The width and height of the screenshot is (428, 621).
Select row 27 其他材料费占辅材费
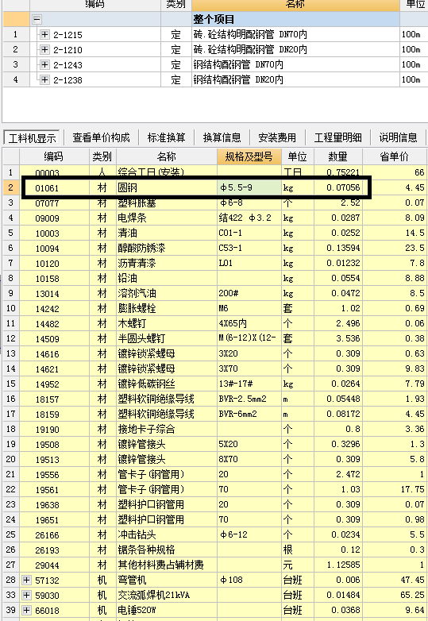click(214, 565)
